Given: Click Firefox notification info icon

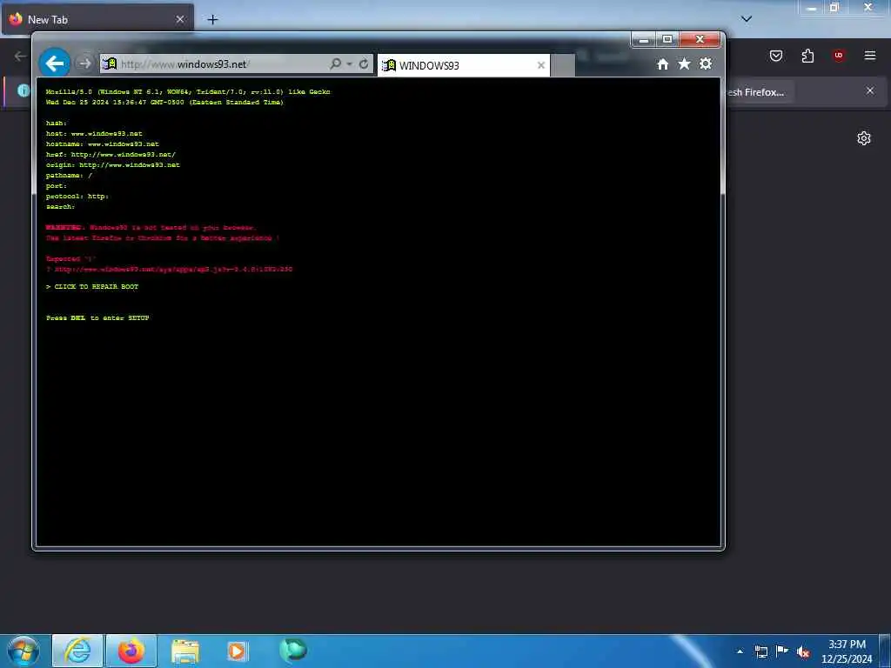Looking at the screenshot, I should coord(23,90).
